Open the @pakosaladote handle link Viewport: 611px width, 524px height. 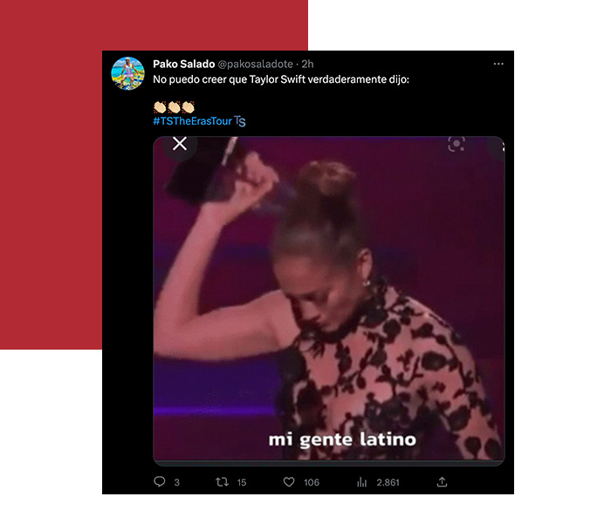pos(255,64)
